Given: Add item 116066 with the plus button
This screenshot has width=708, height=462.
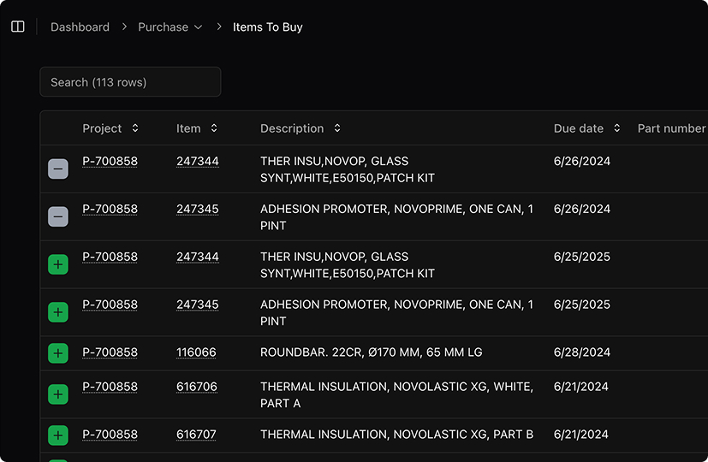Looking at the screenshot, I should click(58, 352).
